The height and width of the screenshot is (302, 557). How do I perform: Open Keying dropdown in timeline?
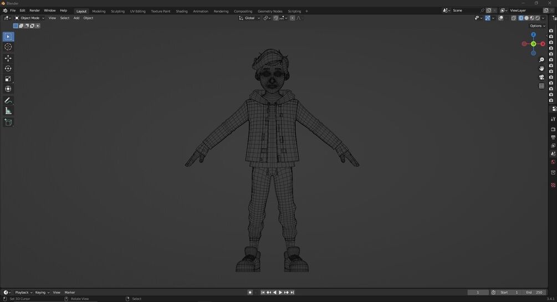pos(42,293)
